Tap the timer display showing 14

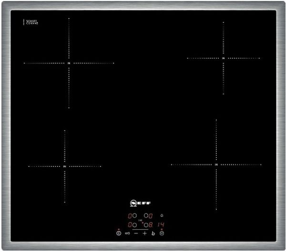161,225
